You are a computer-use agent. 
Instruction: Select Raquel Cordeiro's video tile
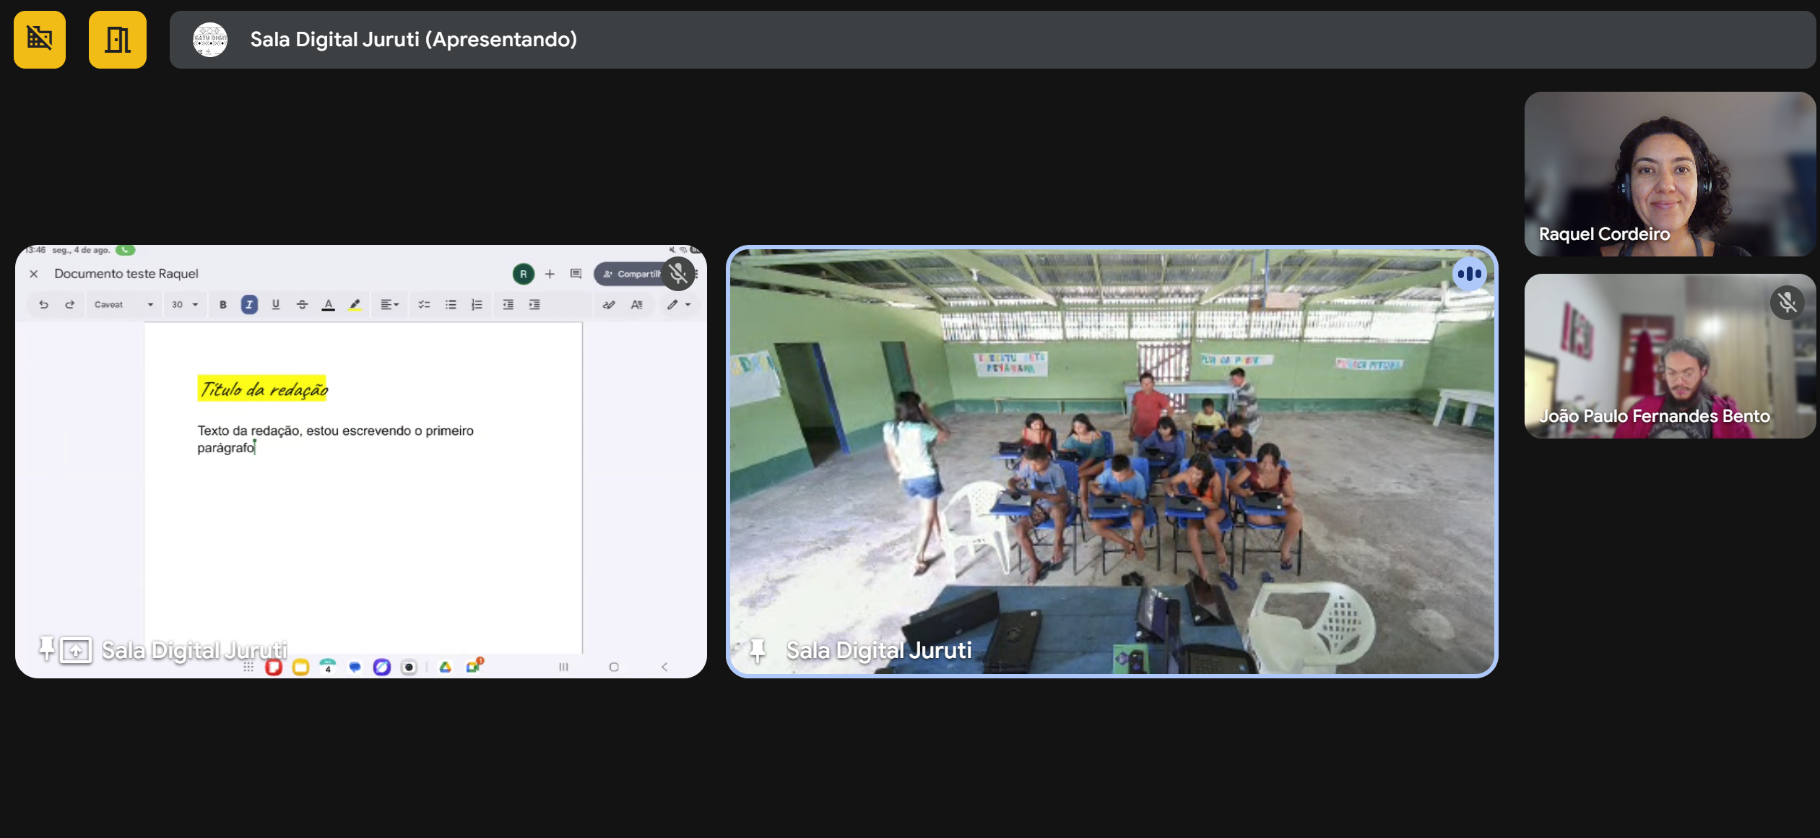pos(1669,174)
